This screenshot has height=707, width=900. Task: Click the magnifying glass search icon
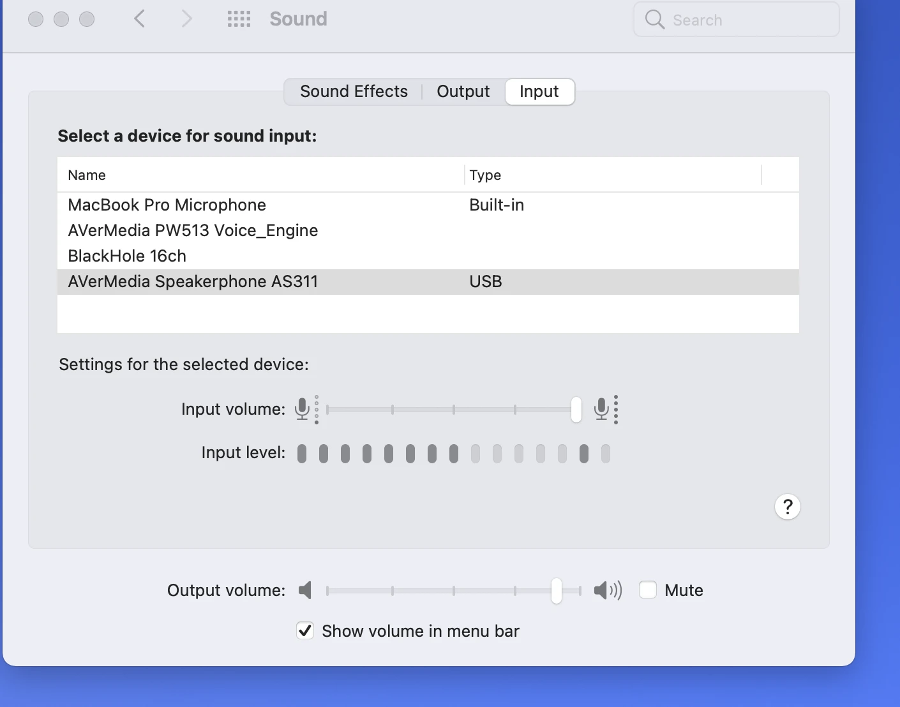(x=654, y=19)
